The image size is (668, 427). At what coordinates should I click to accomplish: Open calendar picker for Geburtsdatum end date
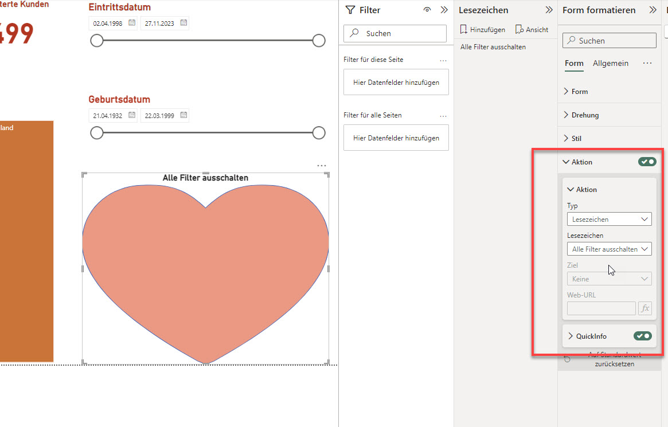pos(183,115)
